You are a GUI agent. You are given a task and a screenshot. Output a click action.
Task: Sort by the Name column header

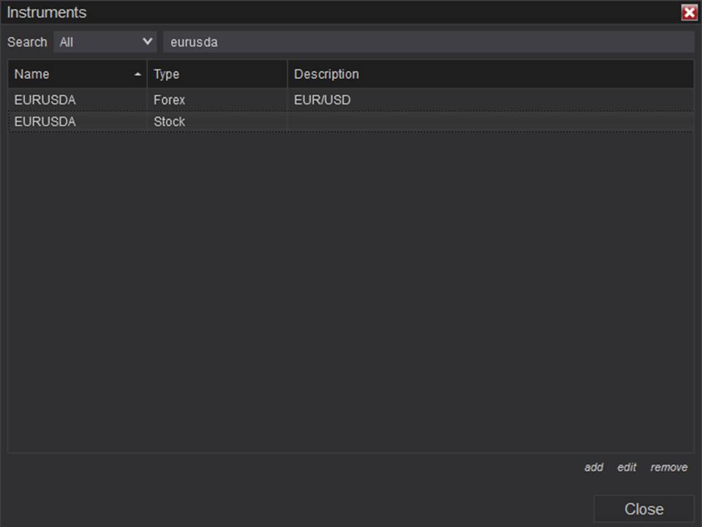(77, 74)
